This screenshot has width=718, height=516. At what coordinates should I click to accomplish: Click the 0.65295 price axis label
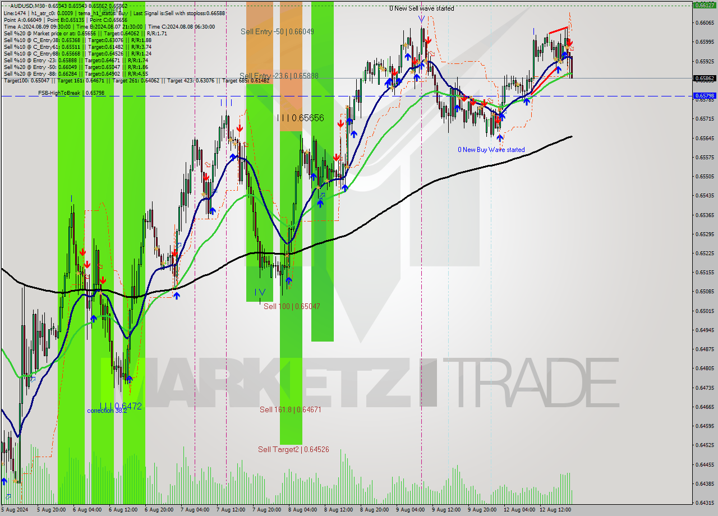[705, 234]
